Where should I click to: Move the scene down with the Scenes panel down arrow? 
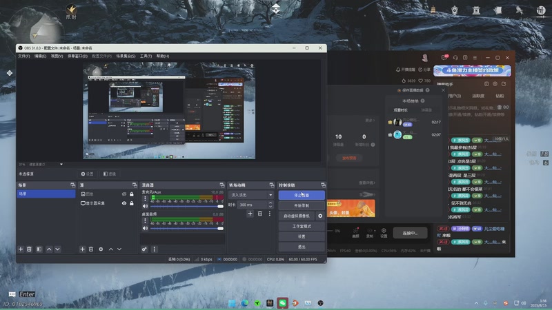[x=57, y=249]
